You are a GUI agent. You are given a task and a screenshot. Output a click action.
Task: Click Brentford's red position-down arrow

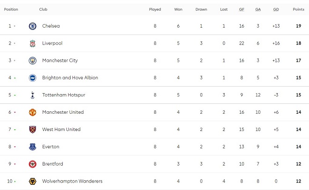coord(15,164)
